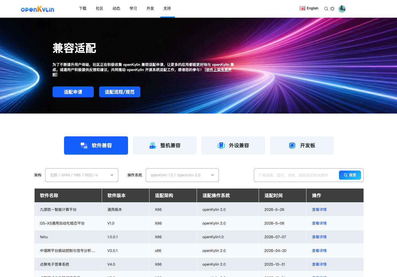Image resolution: width=397 pixels, height=277 pixels.
Task: Select the 整机兼容 tab
Action: 165,145
